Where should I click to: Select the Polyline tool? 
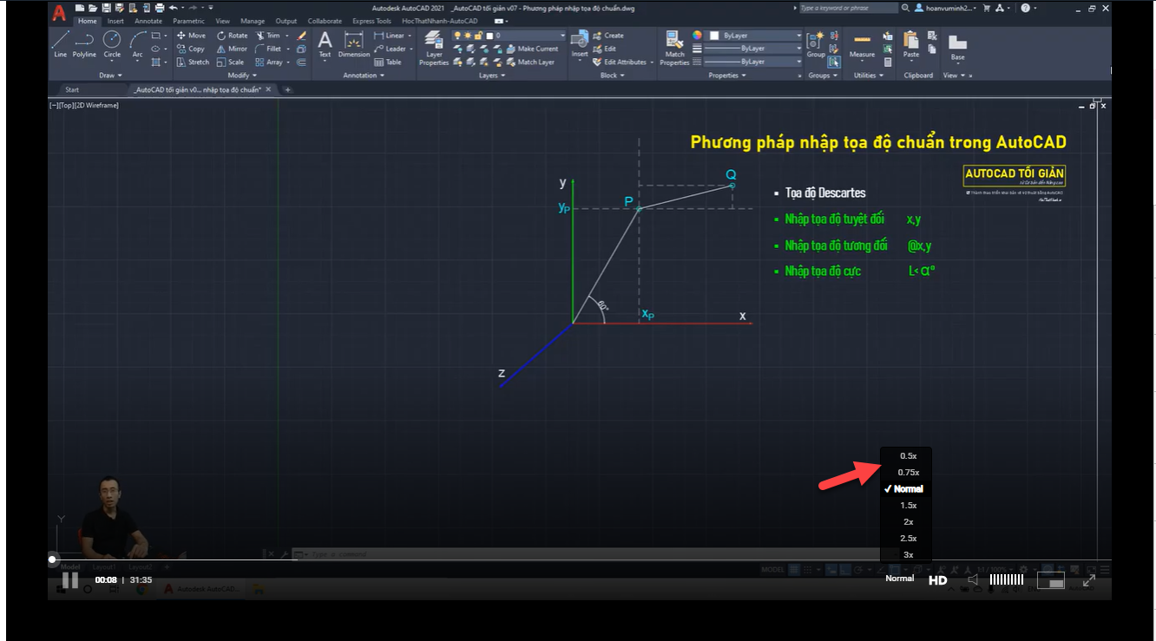tap(84, 44)
